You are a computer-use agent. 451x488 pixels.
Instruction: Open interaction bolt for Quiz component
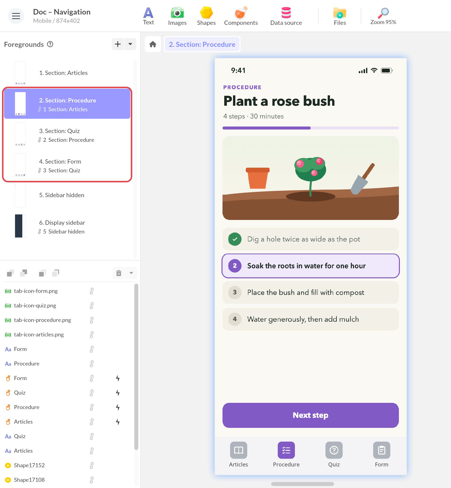point(118,393)
